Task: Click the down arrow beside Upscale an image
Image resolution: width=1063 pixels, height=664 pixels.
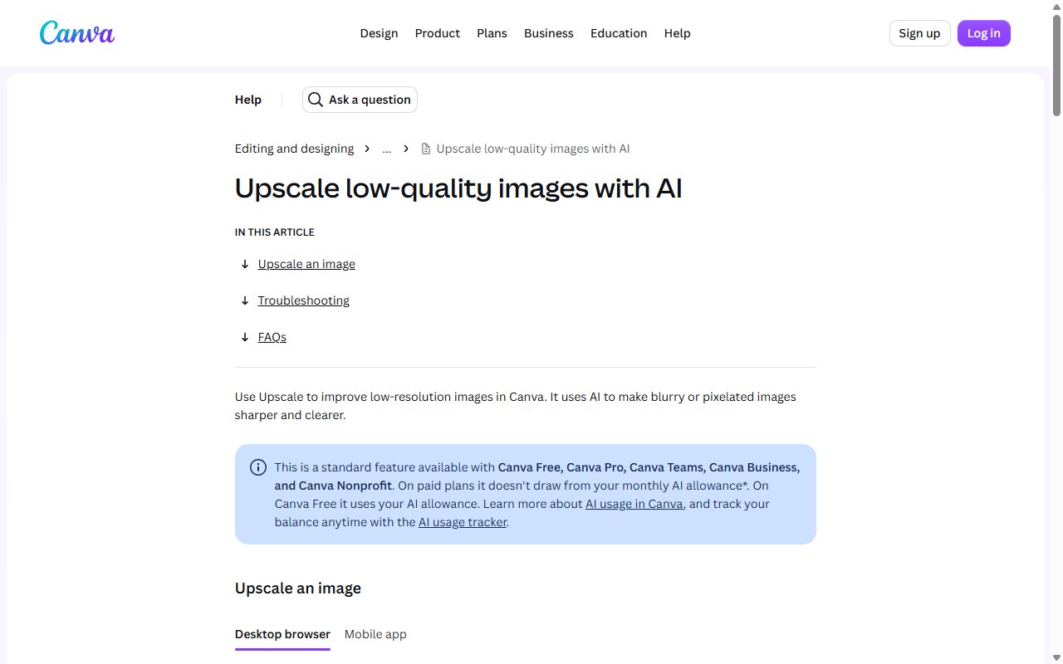Action: point(245,264)
